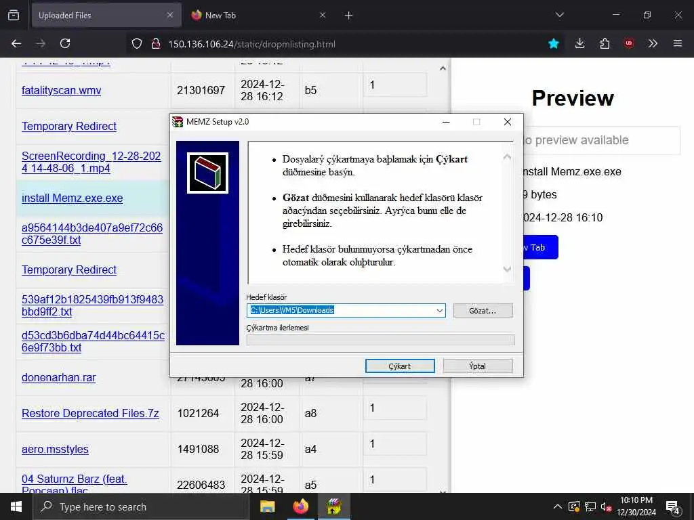Viewport: 694px width, 520px height.
Task: Open the Firefox downloads panel
Action: [x=580, y=43]
